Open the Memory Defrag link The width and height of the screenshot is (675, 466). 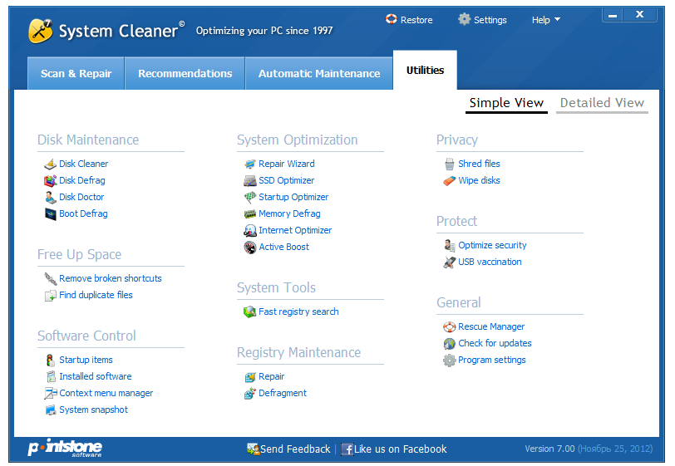(290, 213)
